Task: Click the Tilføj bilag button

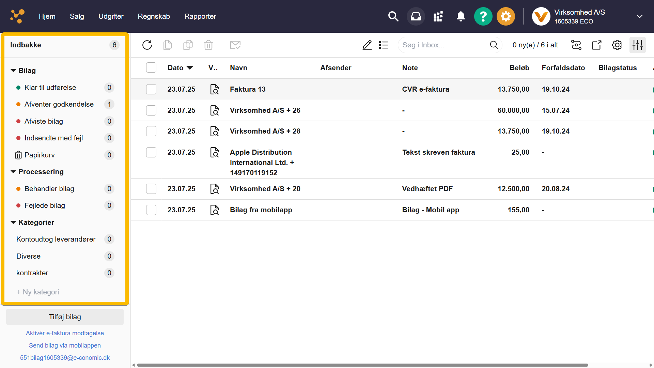Action: [65, 317]
